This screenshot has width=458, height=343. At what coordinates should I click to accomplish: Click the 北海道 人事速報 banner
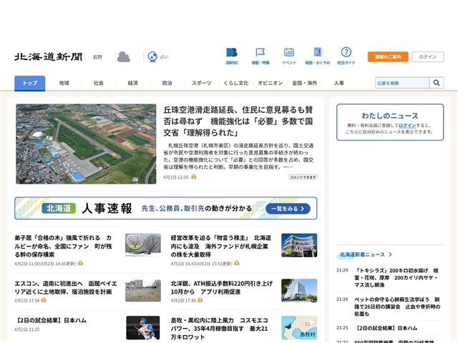[165, 208]
